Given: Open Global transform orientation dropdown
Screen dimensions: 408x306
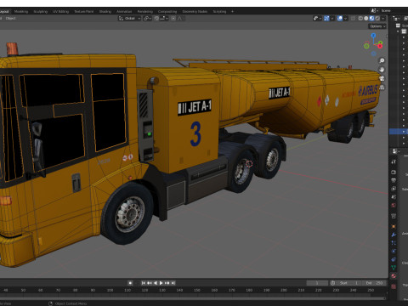Looking at the screenshot, I should pos(129,18).
